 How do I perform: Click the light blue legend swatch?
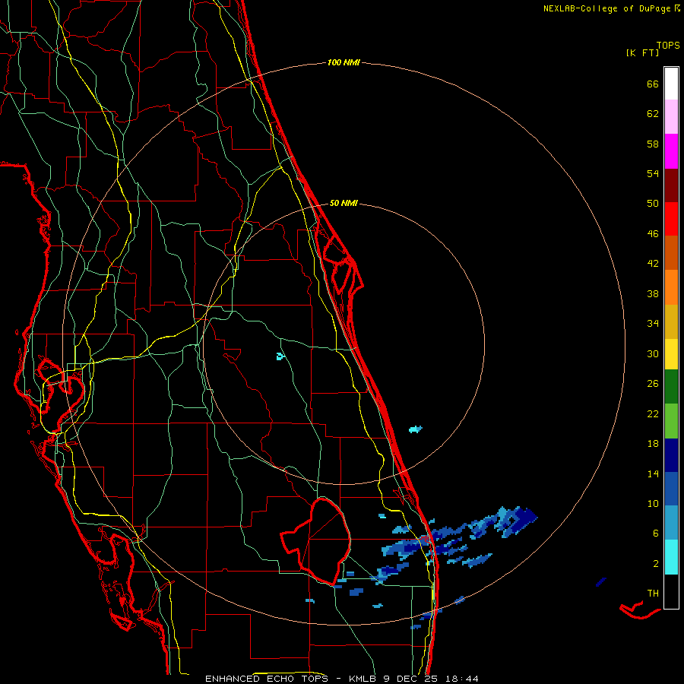pyautogui.click(x=671, y=523)
